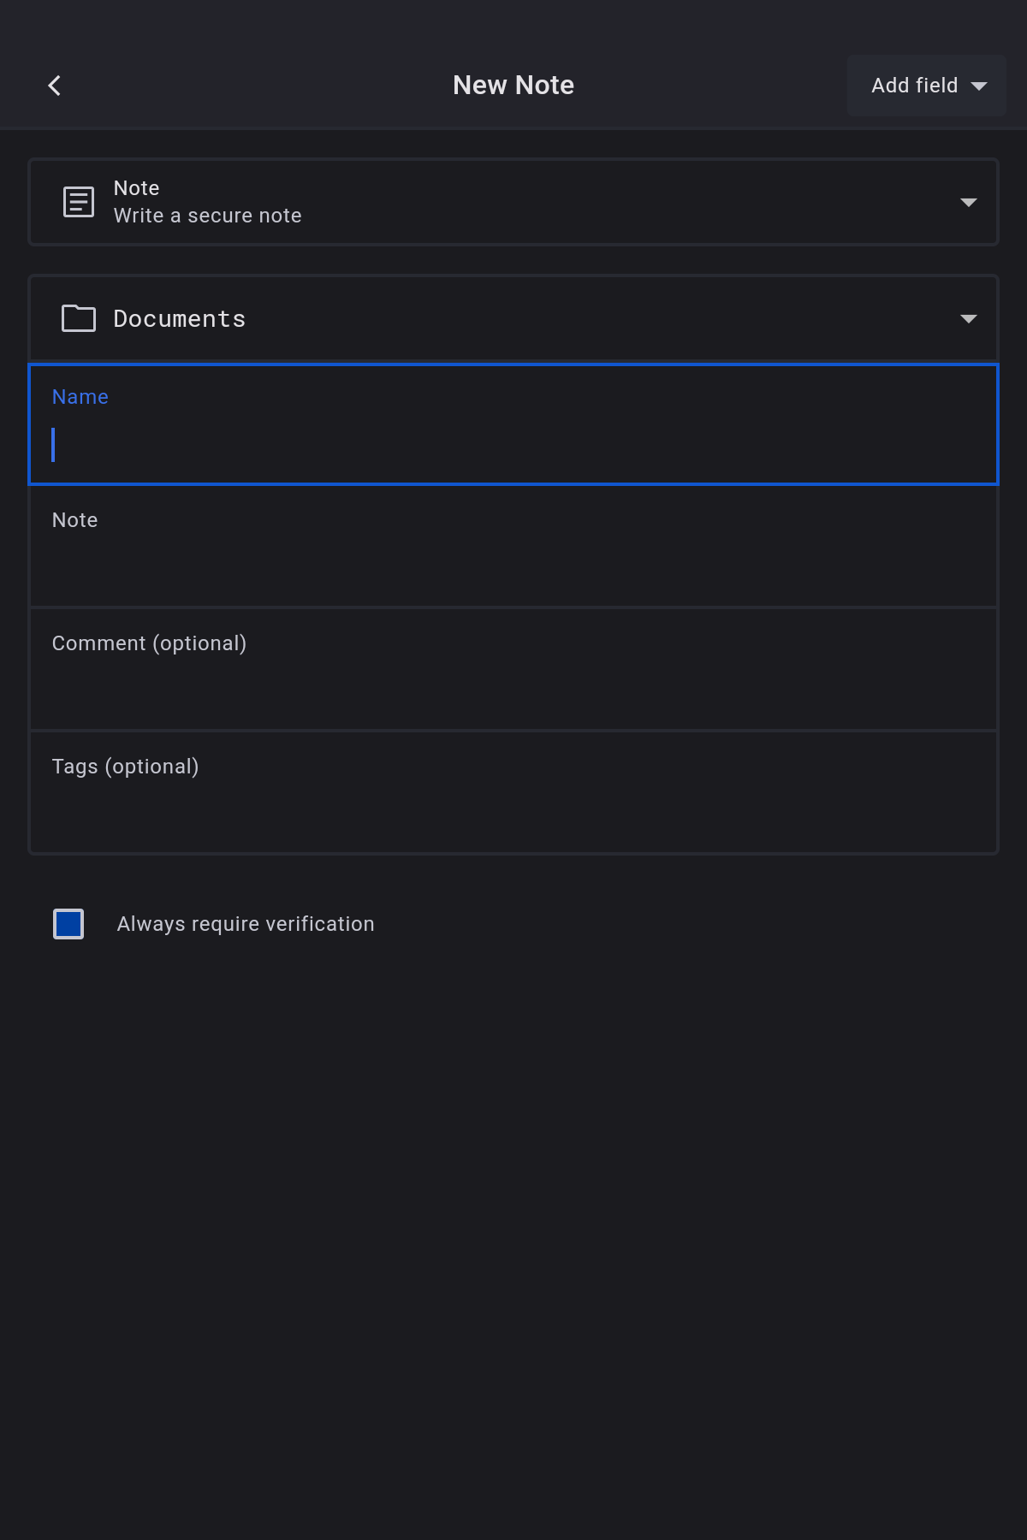Open the Add field menu

click(914, 86)
